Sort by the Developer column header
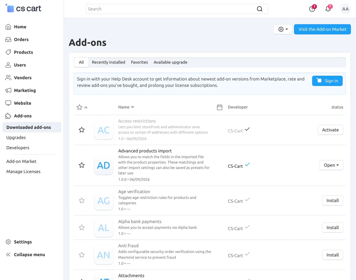This screenshot has height=280, width=356. tap(238, 107)
